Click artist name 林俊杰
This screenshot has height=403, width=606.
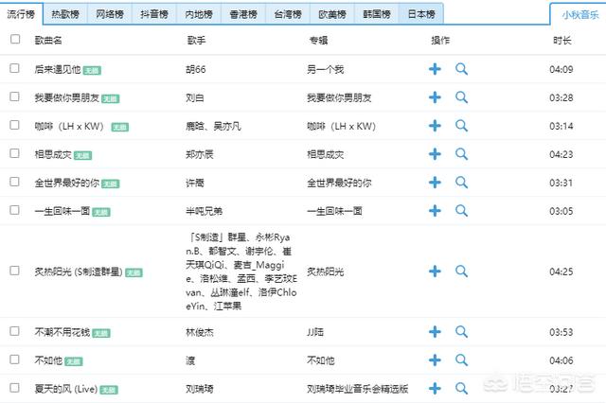pos(200,332)
